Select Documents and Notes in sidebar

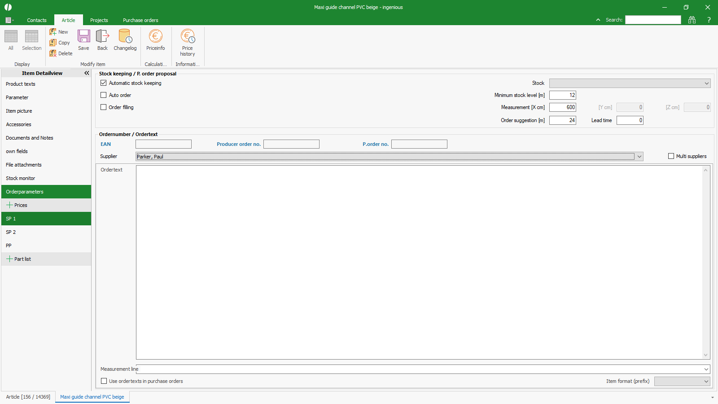point(30,138)
